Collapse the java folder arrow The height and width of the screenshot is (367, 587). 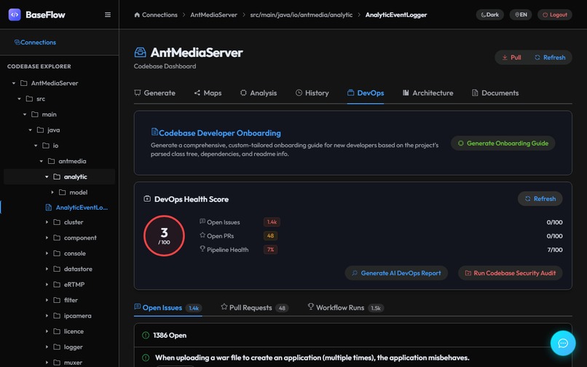pos(31,130)
